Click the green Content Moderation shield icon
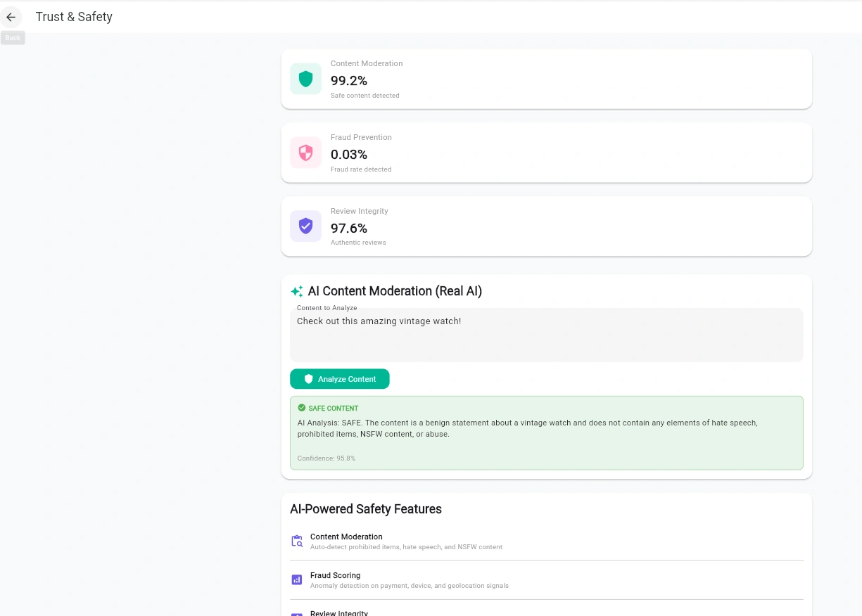The height and width of the screenshot is (616, 862). coord(305,79)
